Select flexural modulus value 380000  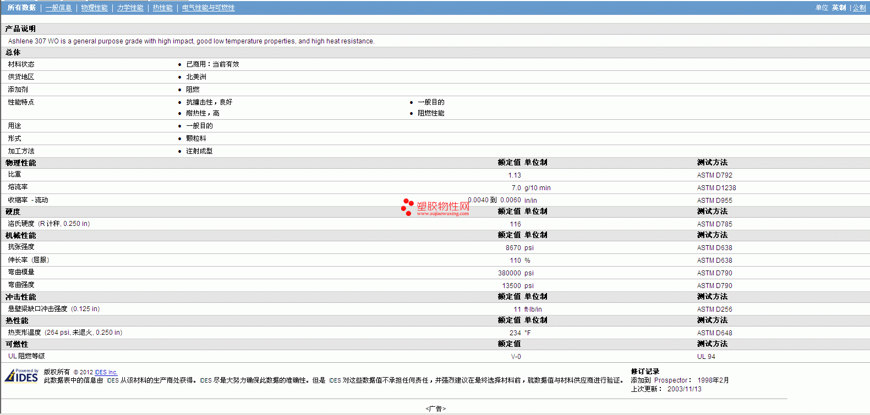click(509, 273)
